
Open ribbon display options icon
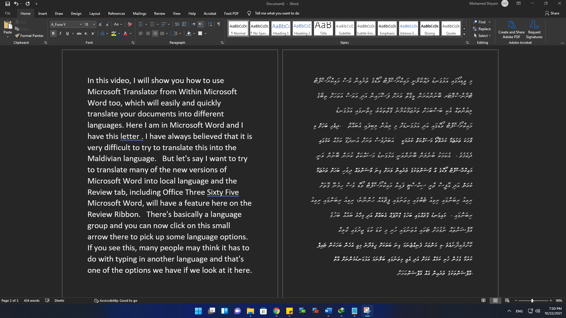click(x=518, y=4)
